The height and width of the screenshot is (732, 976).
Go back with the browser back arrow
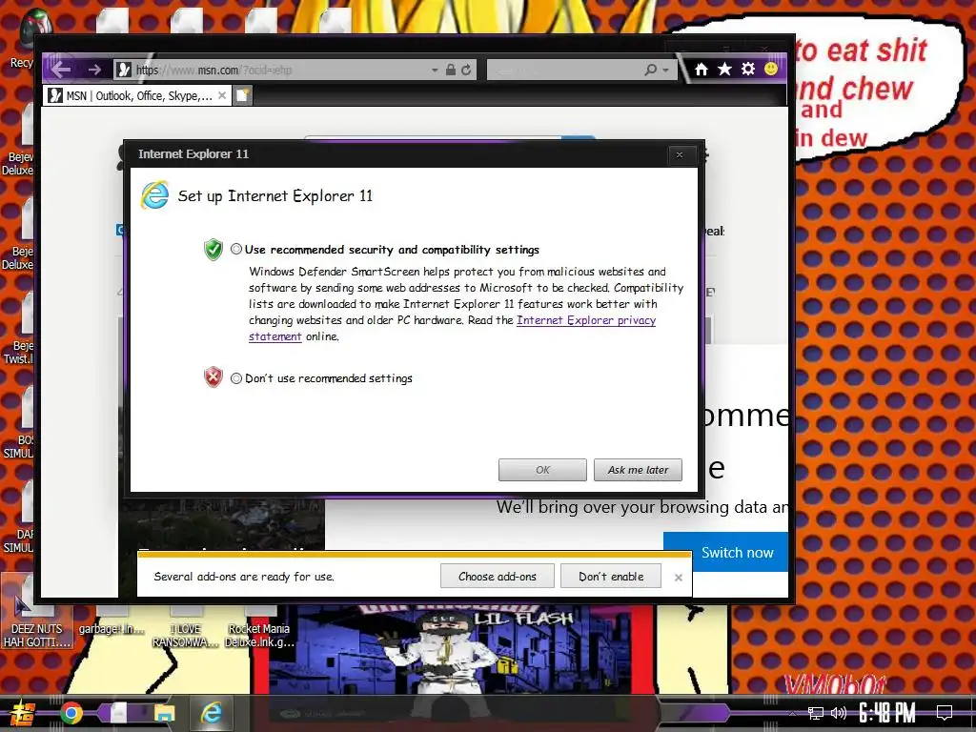[60, 69]
